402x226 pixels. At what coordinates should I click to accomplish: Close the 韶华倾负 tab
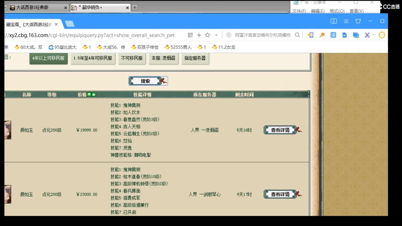pos(128,8)
